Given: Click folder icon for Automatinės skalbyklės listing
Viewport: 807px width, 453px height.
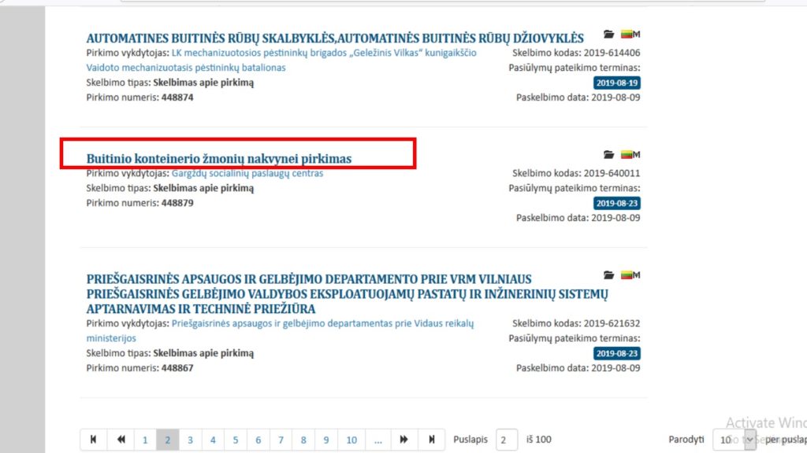Looking at the screenshot, I should [608, 35].
